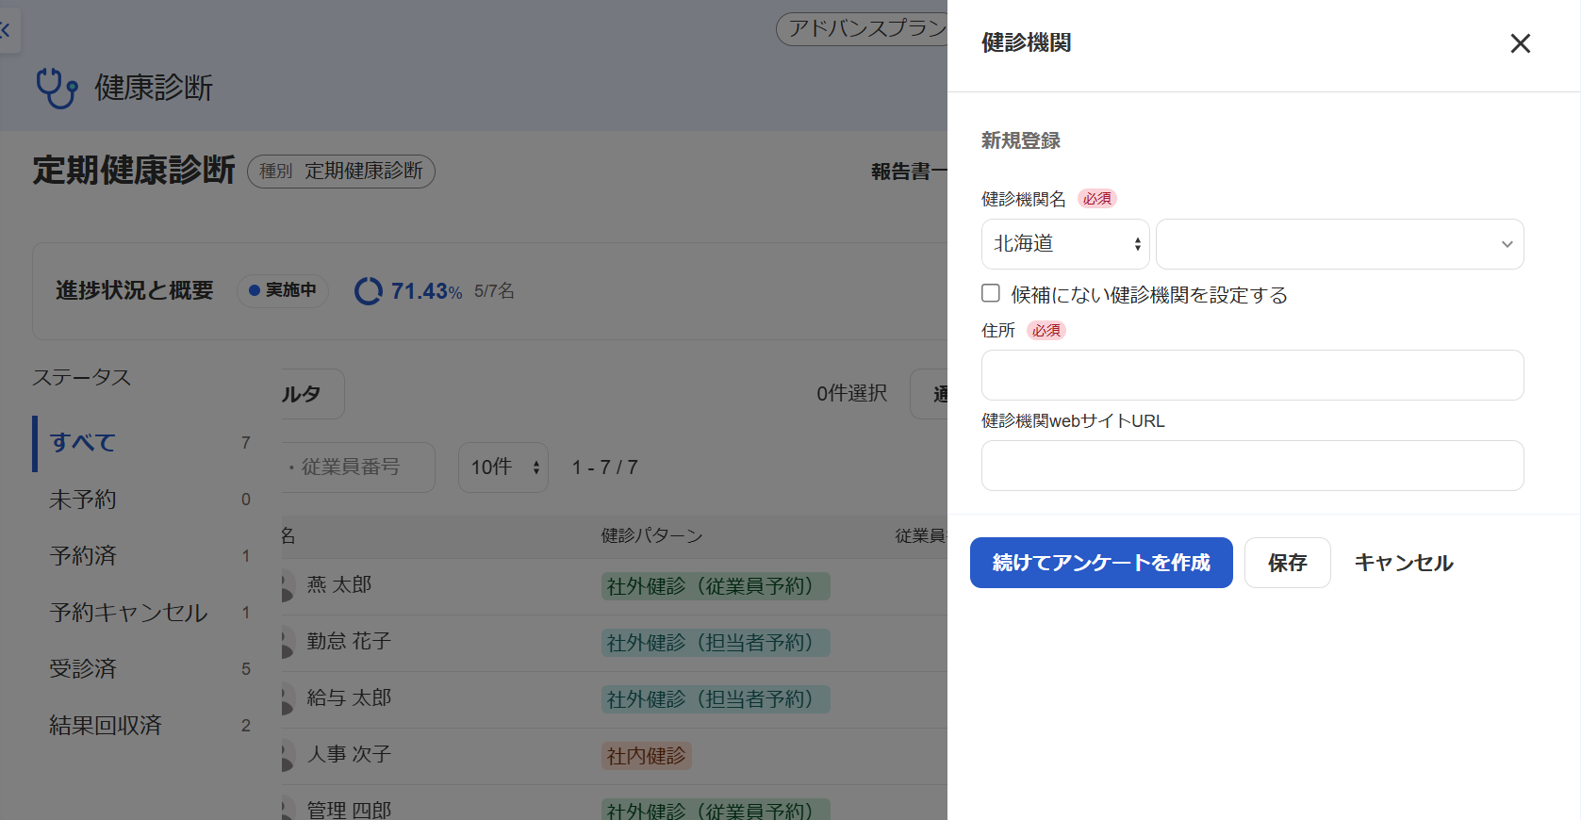Click the 報告書 link in header
Screen dimensions: 1581x820
pyautogui.click(x=909, y=172)
